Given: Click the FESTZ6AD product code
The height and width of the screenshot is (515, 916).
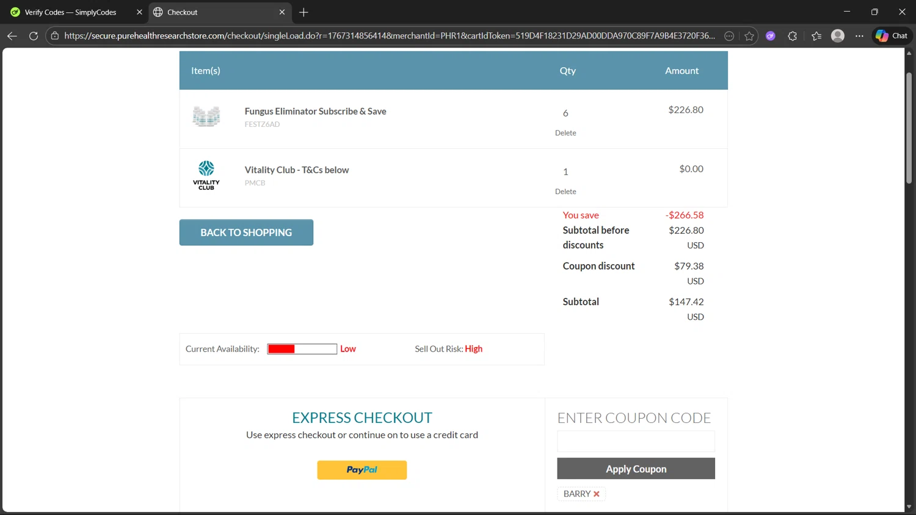Looking at the screenshot, I should coord(262,124).
